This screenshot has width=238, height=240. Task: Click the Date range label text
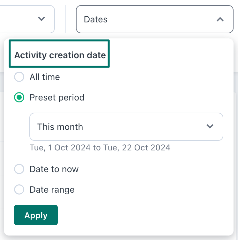pos(52,190)
